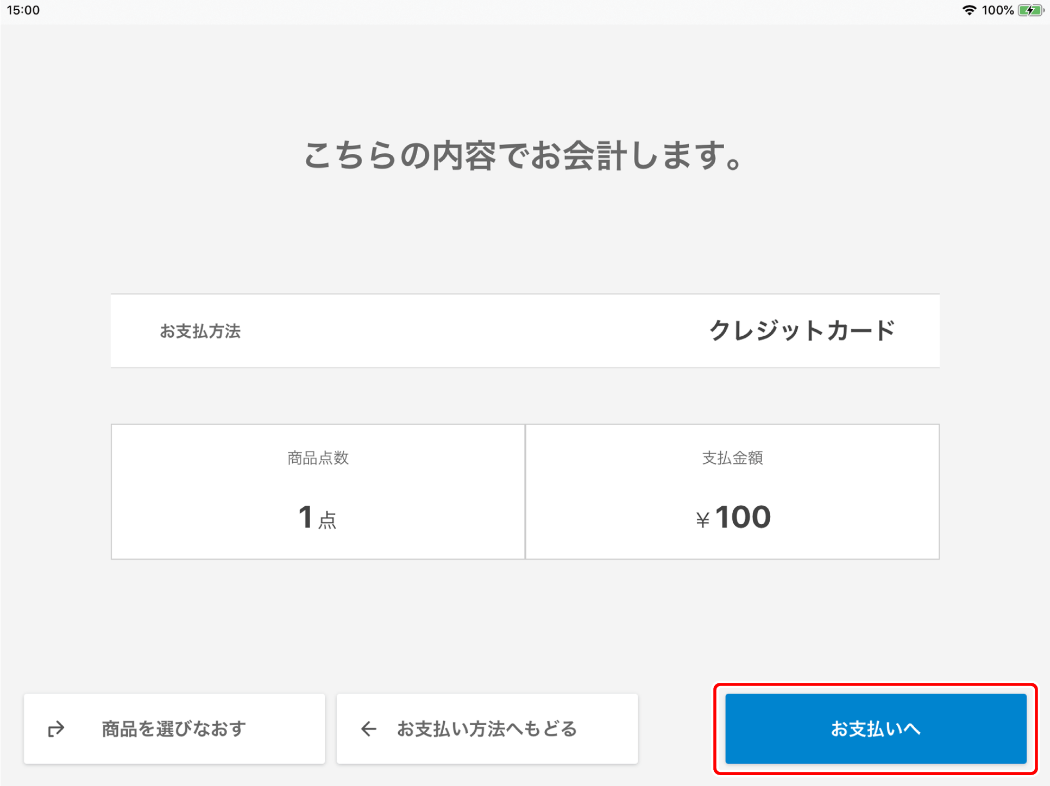
Task: Tap the 商品点数 label text
Action: point(318,458)
